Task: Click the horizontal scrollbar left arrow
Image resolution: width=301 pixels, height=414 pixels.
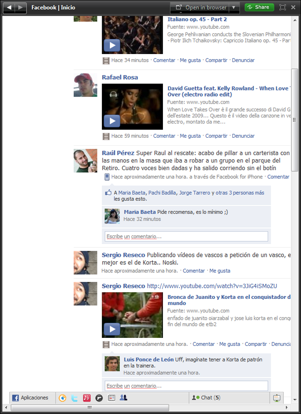Action: [6, 408]
